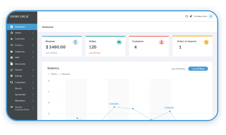Click the Statistics heading
This screenshot has width=226, height=135.
(x=53, y=68)
